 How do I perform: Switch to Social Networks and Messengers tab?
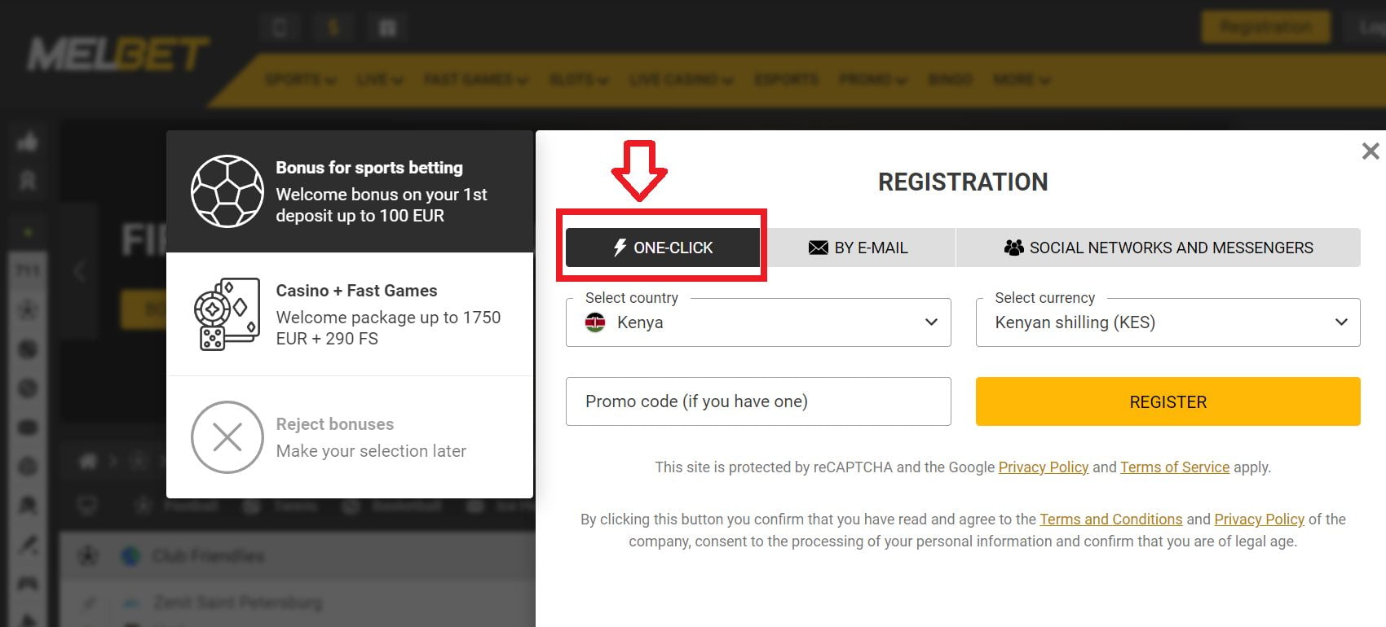[1158, 248]
